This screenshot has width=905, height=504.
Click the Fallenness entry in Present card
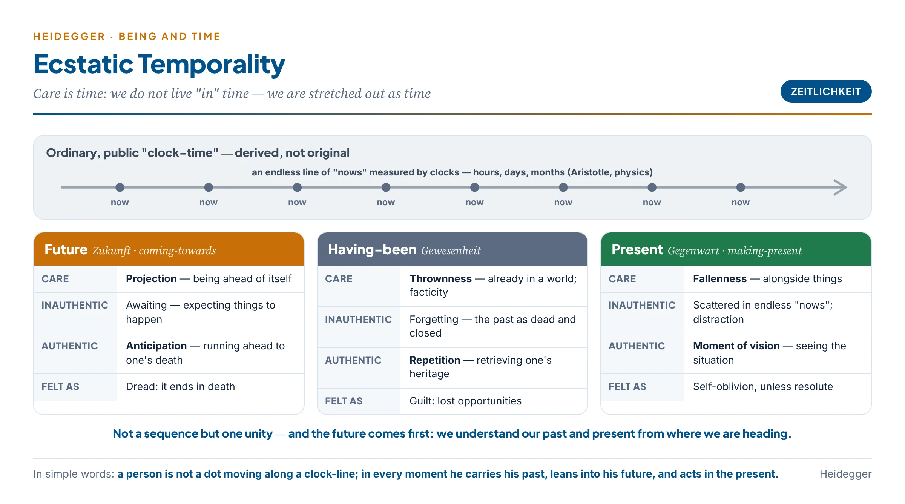tap(767, 279)
